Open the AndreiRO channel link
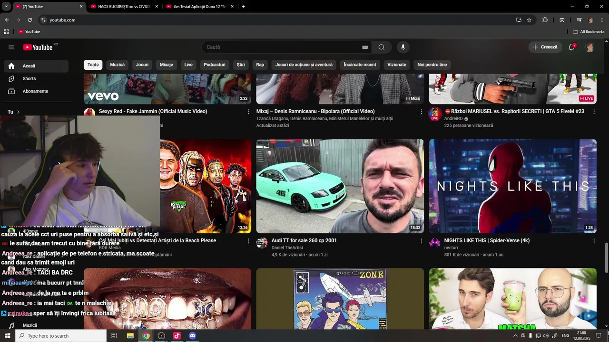Screen dimensions: 609x342 coord(453,119)
